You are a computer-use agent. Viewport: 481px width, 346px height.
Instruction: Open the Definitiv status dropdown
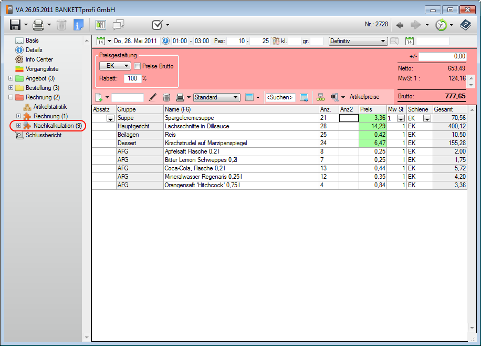358,41
